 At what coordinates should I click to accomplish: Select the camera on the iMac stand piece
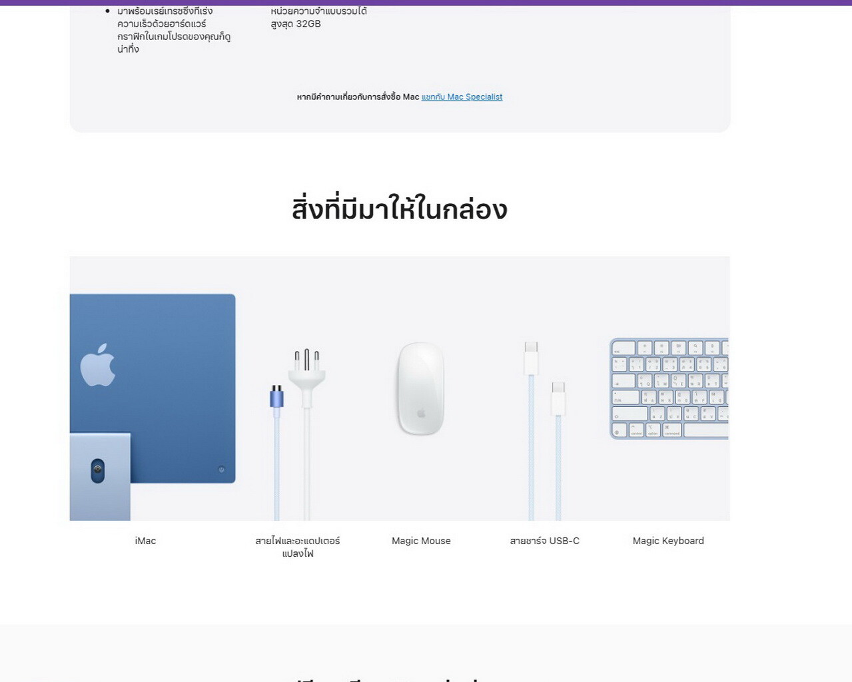coord(98,471)
